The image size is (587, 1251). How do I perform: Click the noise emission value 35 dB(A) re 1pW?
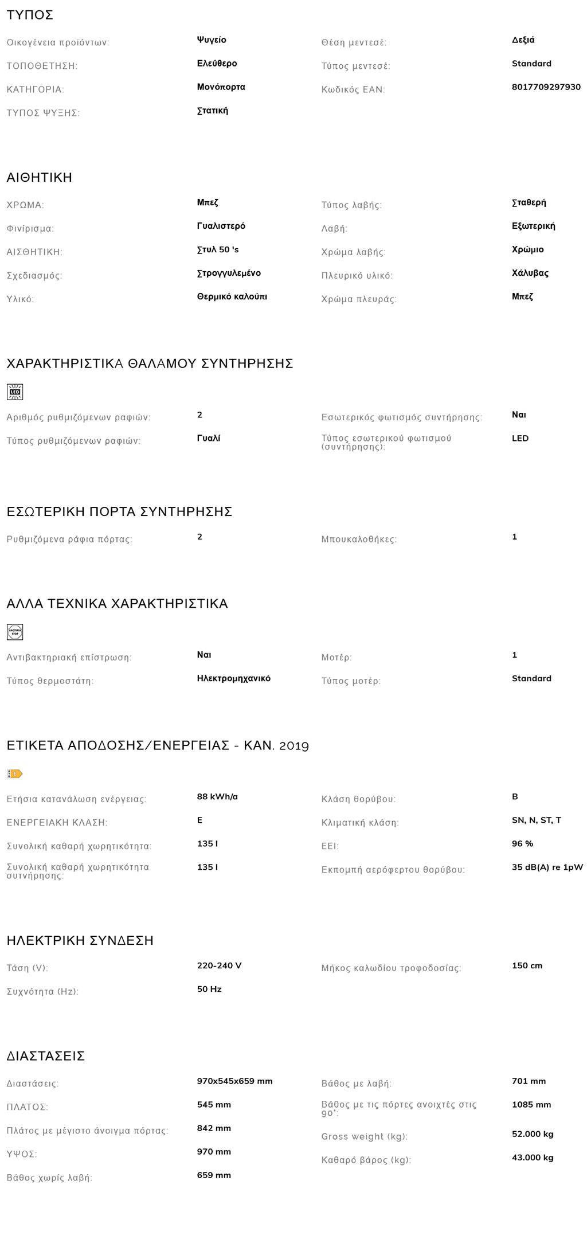click(547, 867)
